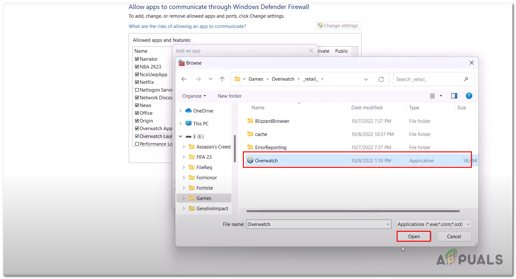
Task: Click the help question mark icon
Action: pos(469,96)
